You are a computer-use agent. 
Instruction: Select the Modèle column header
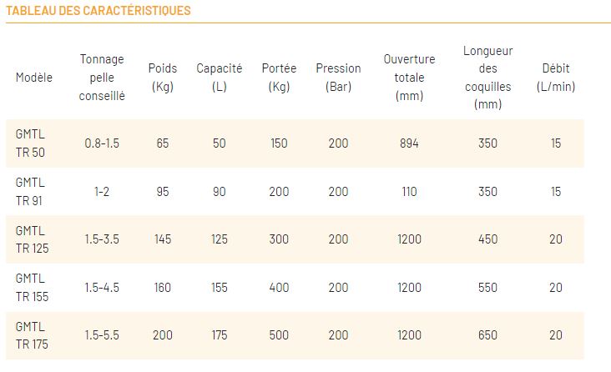pos(34,78)
